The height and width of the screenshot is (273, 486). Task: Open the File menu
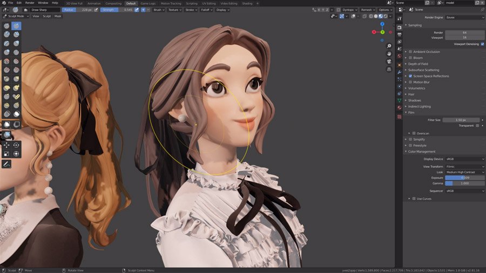point(11,3)
